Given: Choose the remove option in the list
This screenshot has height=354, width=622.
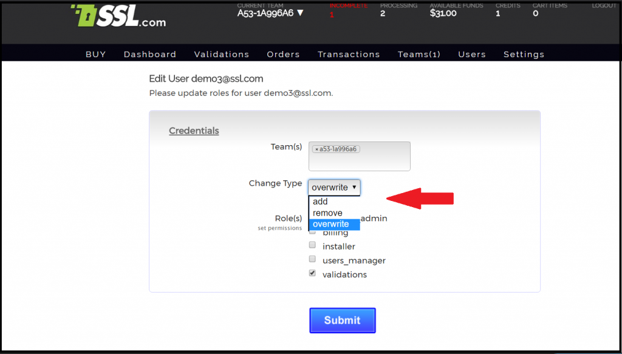Looking at the screenshot, I should [328, 213].
